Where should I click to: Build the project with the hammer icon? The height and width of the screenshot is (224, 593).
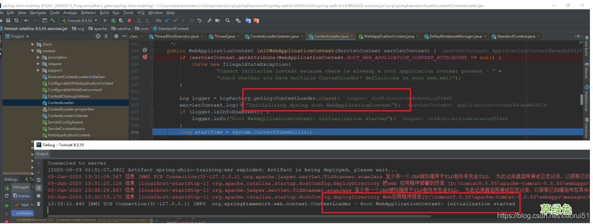(53, 21)
